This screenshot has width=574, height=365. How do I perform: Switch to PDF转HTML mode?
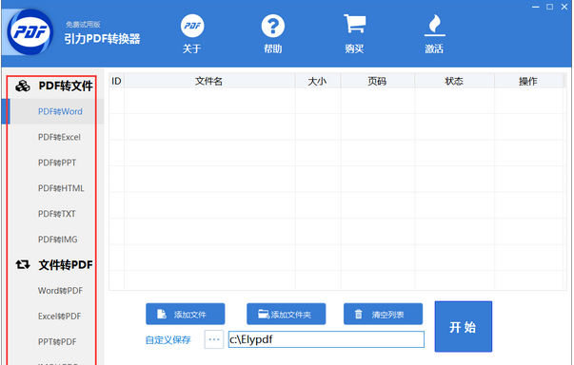click(61, 188)
